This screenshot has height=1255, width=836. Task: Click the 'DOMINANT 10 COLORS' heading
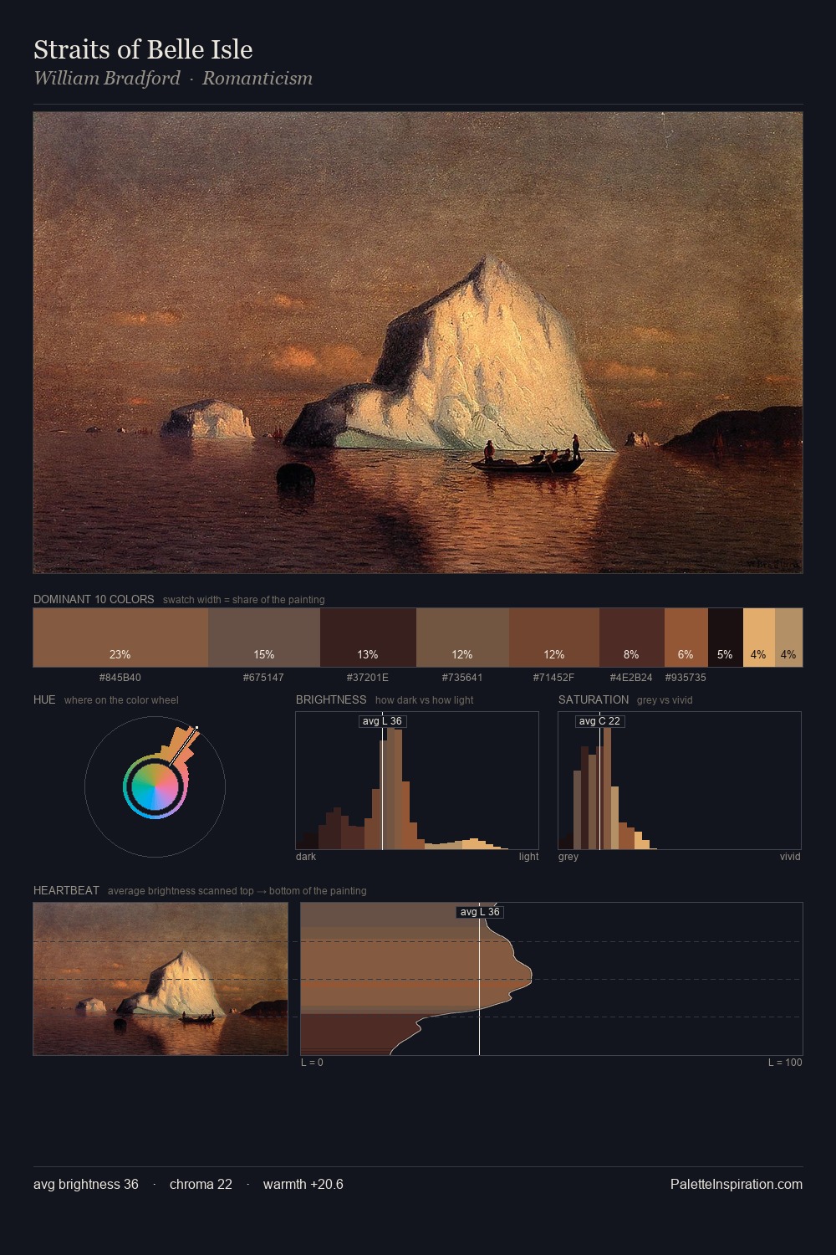click(94, 599)
